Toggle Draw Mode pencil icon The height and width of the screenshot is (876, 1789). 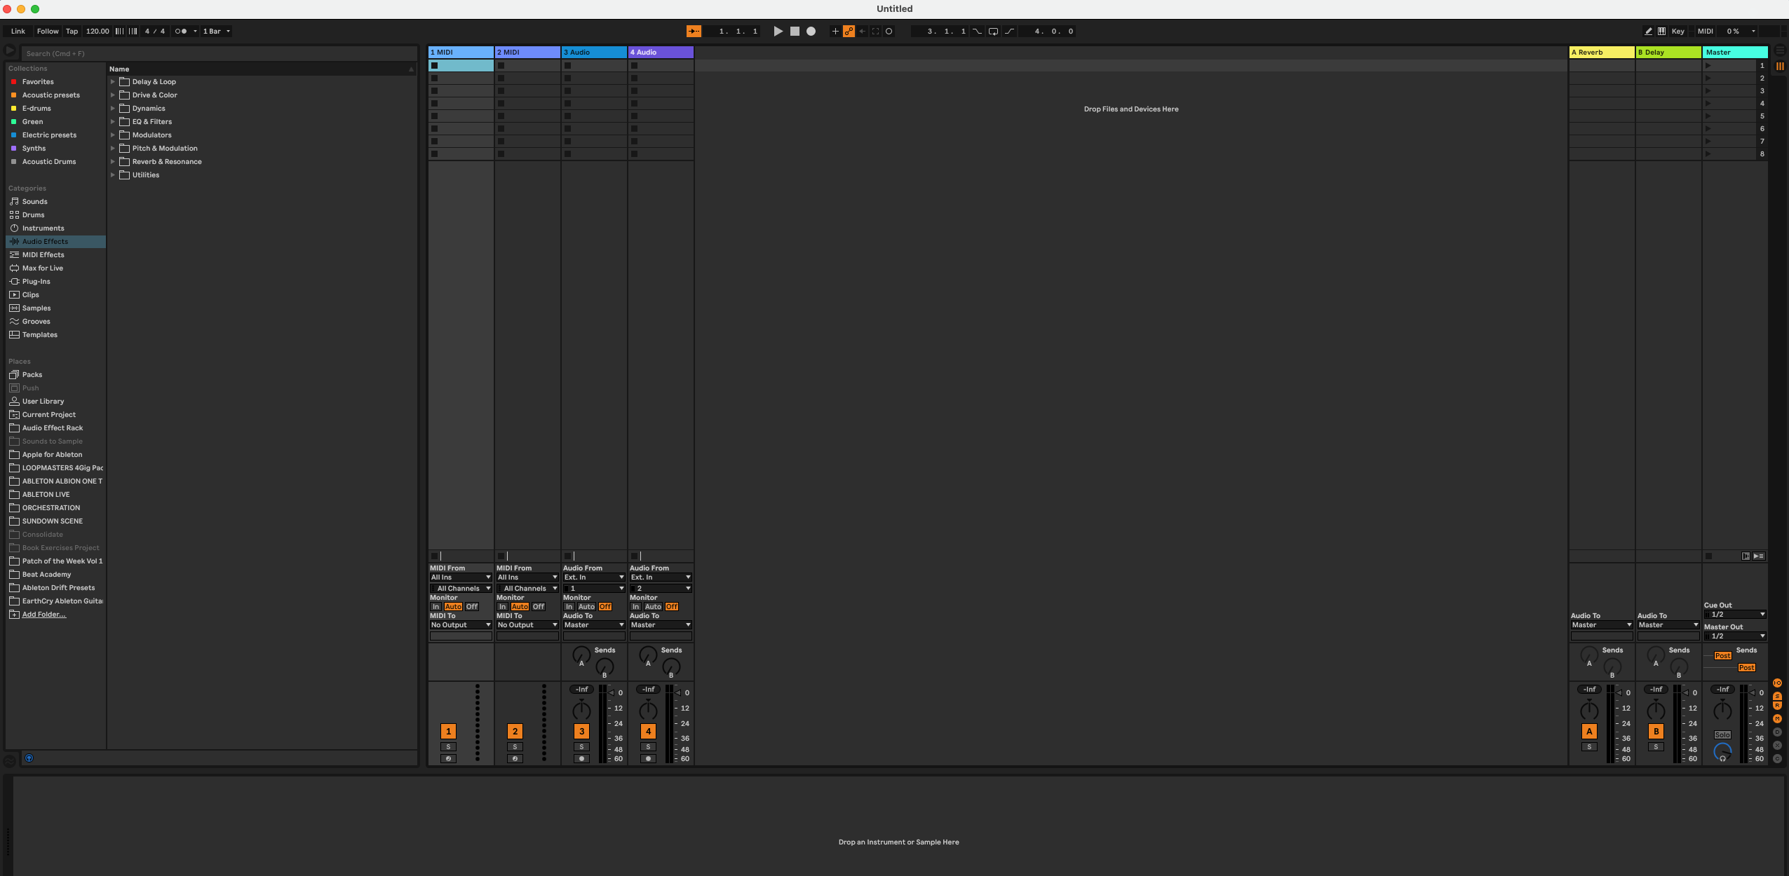click(1648, 31)
